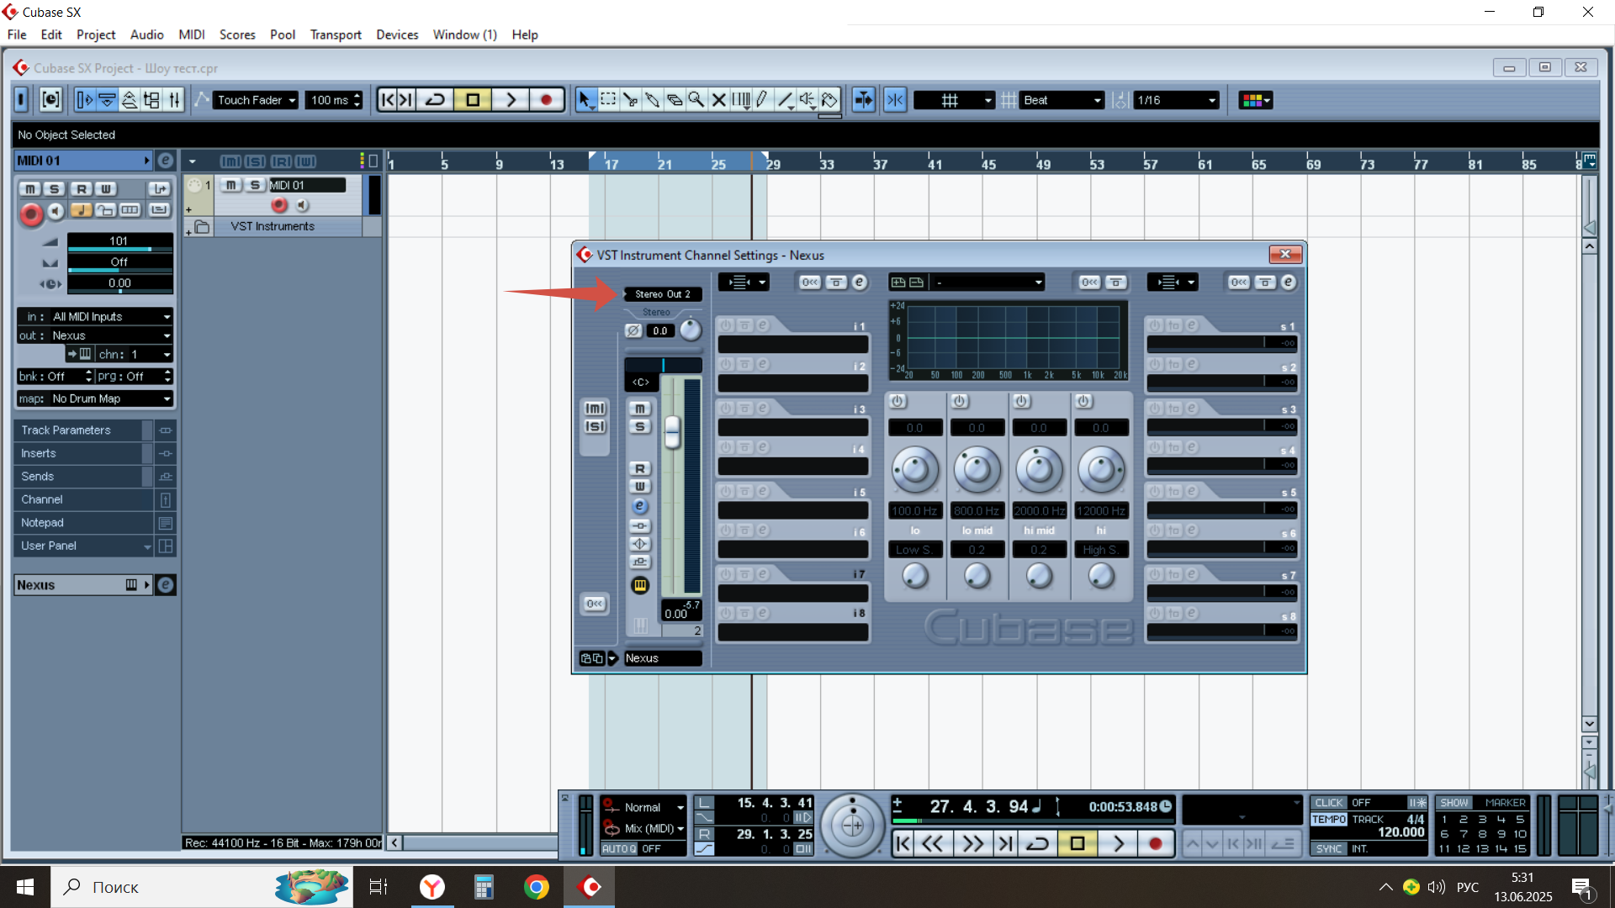Select the Glue tool

[x=652, y=100]
